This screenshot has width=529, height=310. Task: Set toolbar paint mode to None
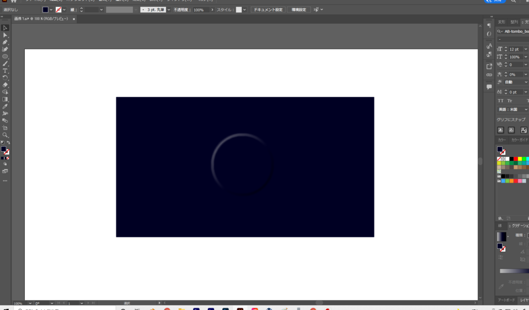(x=7, y=158)
